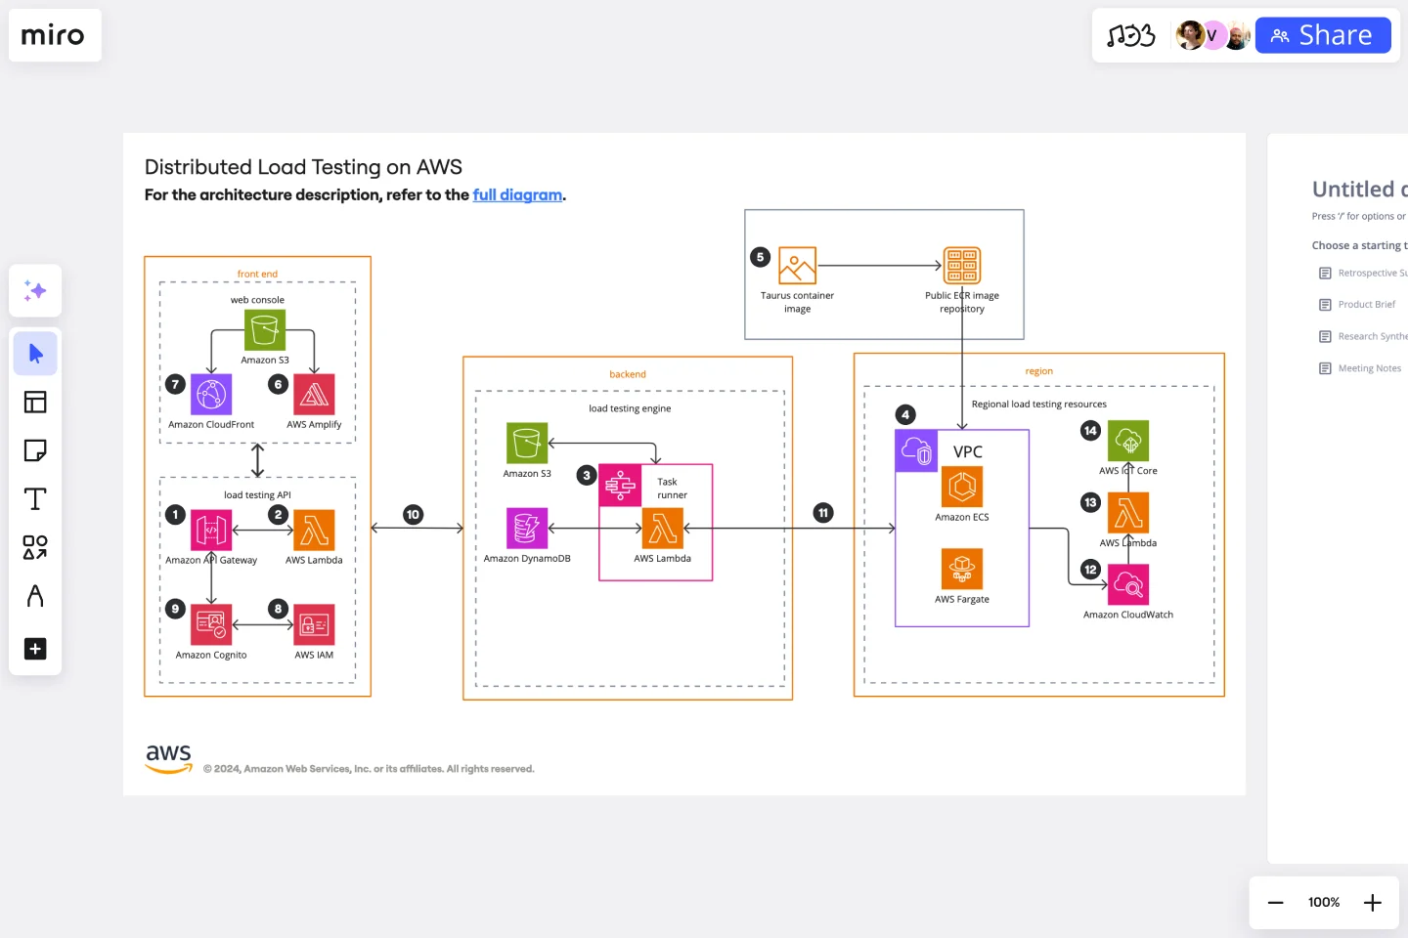Image resolution: width=1408 pixels, height=938 pixels.
Task: Select the Amazon Cognito icon
Action: [x=211, y=625]
